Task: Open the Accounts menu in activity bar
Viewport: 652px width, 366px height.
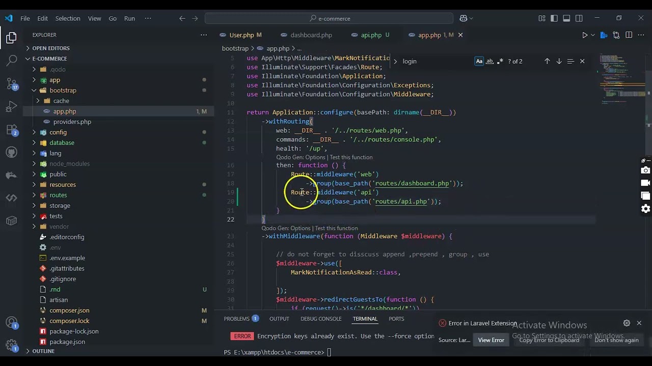Action: point(11,323)
